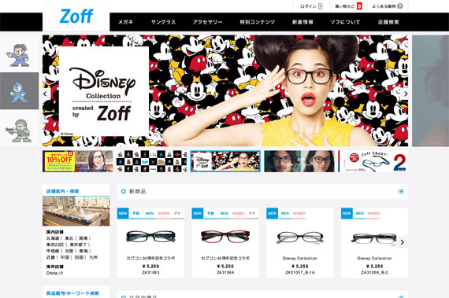Click MEN tag on ZA31063 product
Viewport: 449px width, 298px height.
pos(150,213)
